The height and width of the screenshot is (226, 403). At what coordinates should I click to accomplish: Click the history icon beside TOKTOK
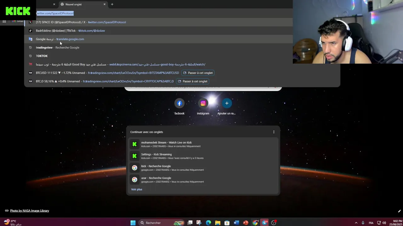point(30,56)
